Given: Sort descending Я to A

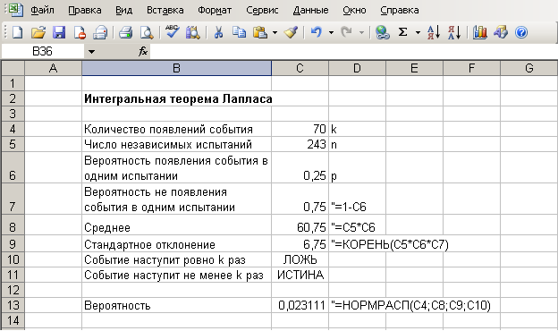Looking at the screenshot, I should click(x=454, y=32).
